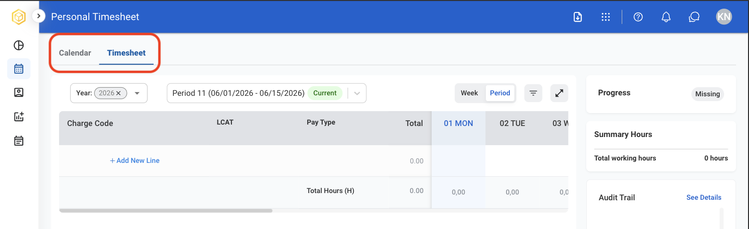This screenshot has width=749, height=229.
Task: Click the yellow cube app logo
Action: pyautogui.click(x=19, y=17)
